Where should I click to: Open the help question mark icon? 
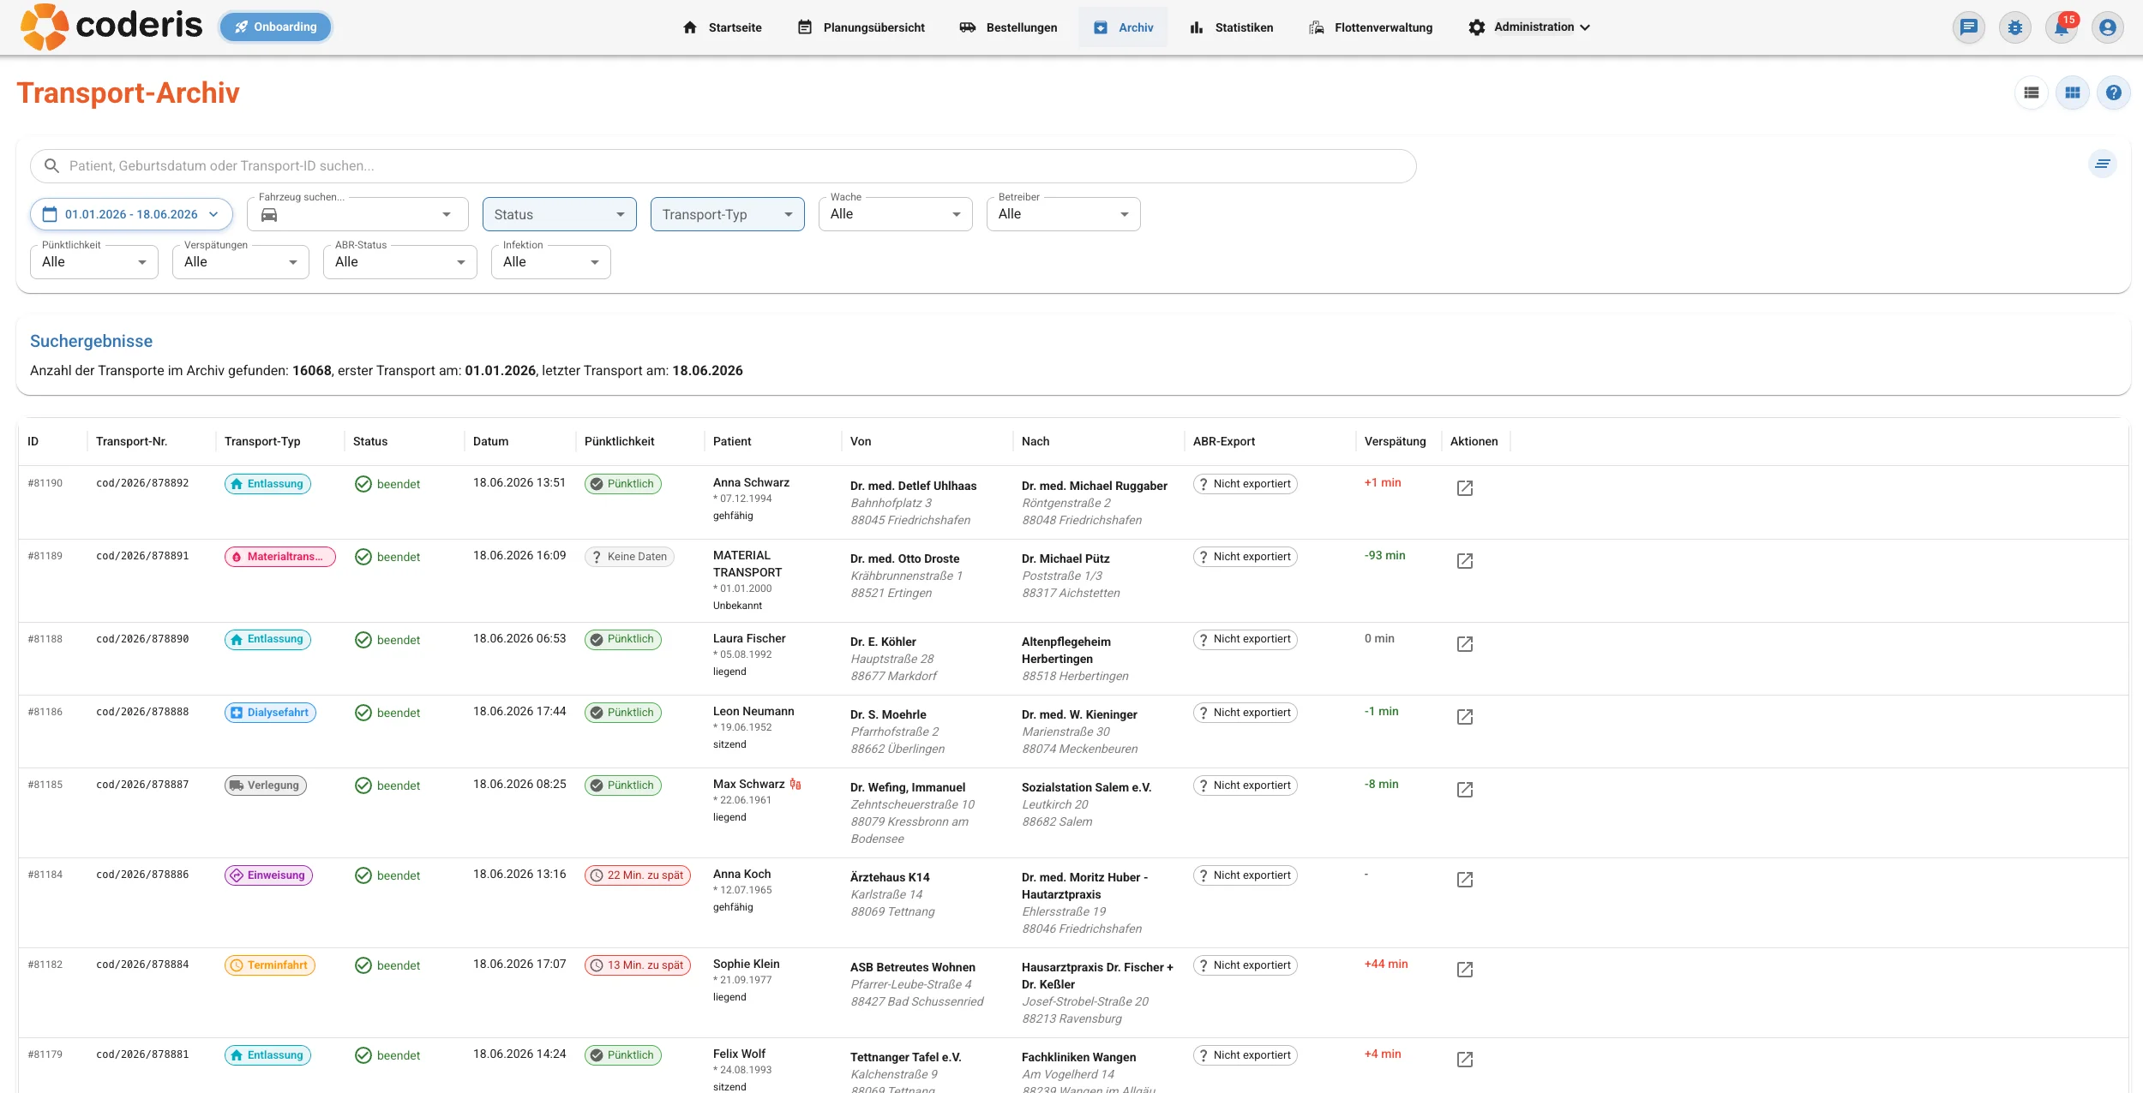[x=2114, y=93]
